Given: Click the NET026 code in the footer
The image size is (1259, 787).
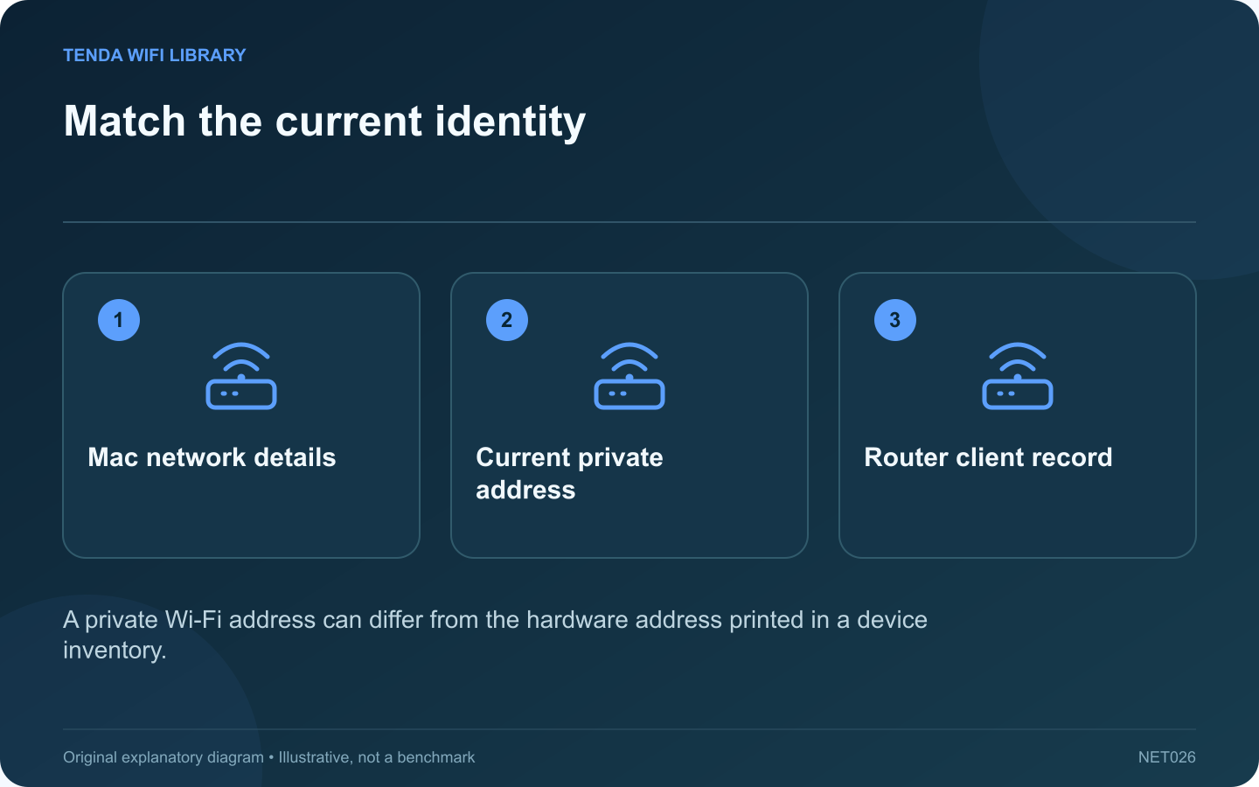Looking at the screenshot, I should [1166, 757].
